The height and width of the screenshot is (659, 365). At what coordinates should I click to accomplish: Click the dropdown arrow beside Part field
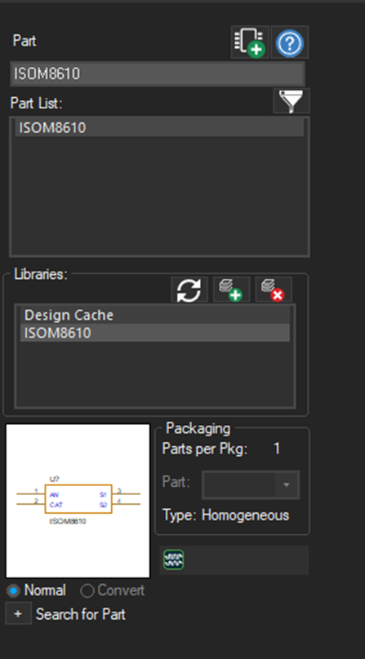(287, 485)
